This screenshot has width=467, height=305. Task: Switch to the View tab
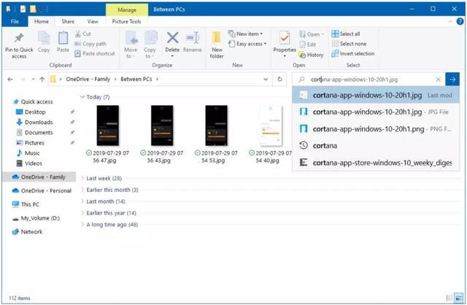(93, 21)
